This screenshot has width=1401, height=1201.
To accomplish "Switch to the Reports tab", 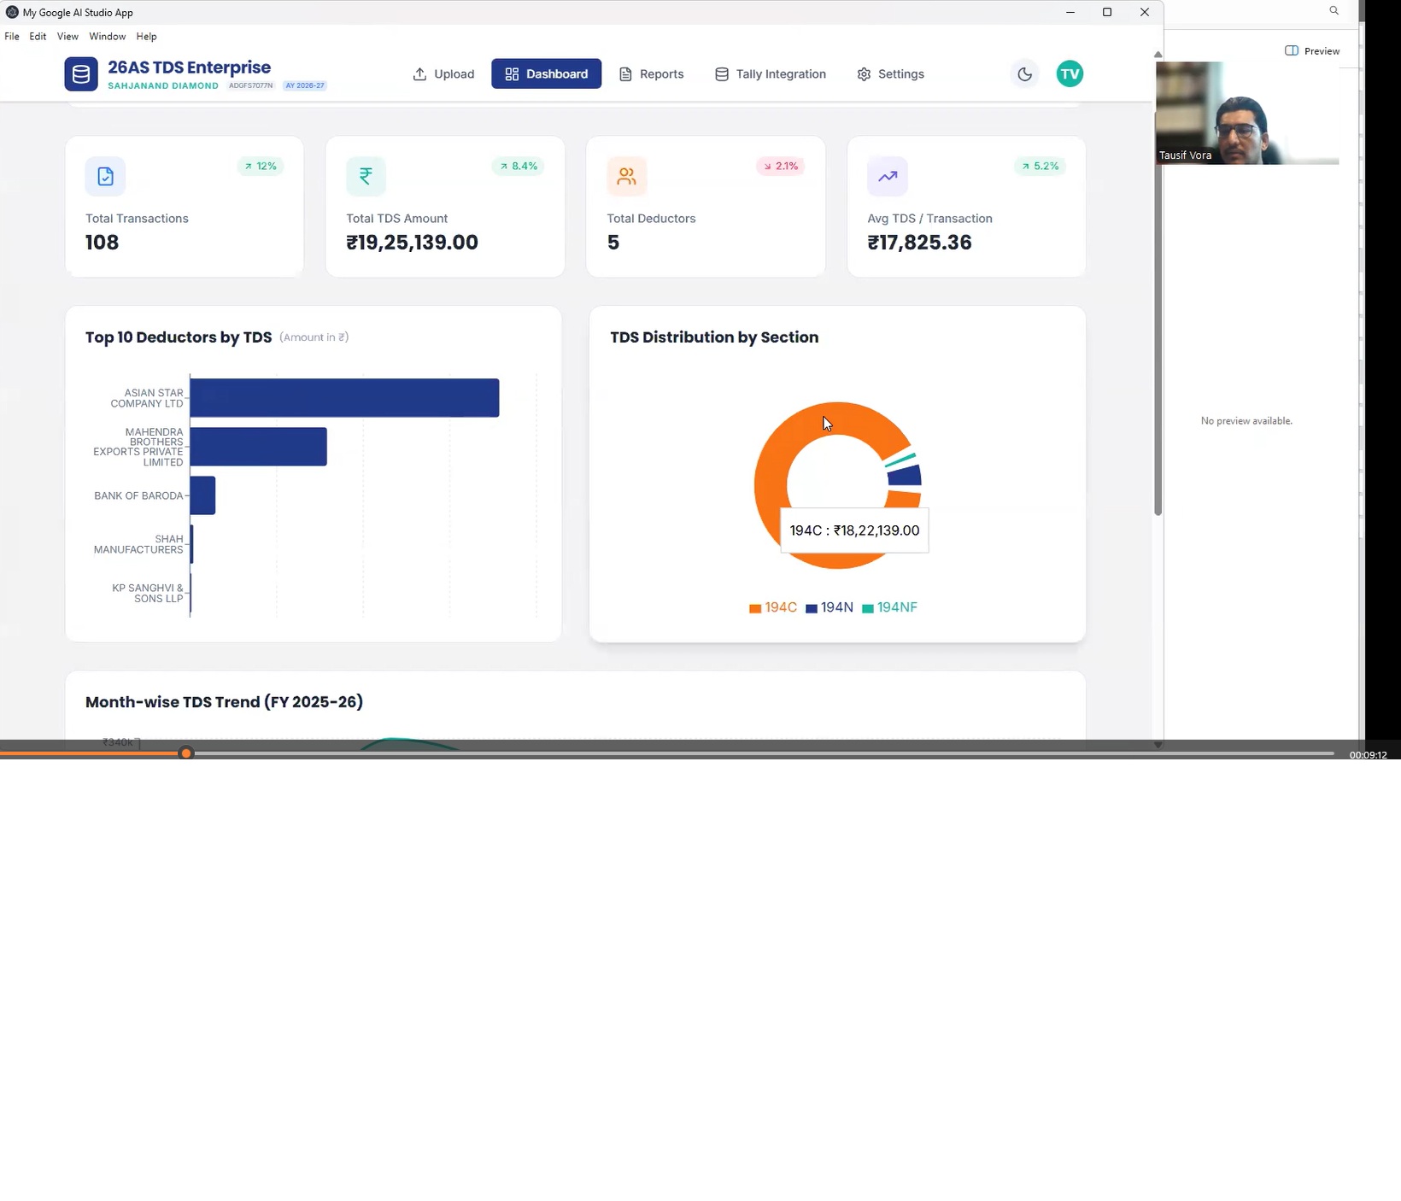I will [651, 74].
